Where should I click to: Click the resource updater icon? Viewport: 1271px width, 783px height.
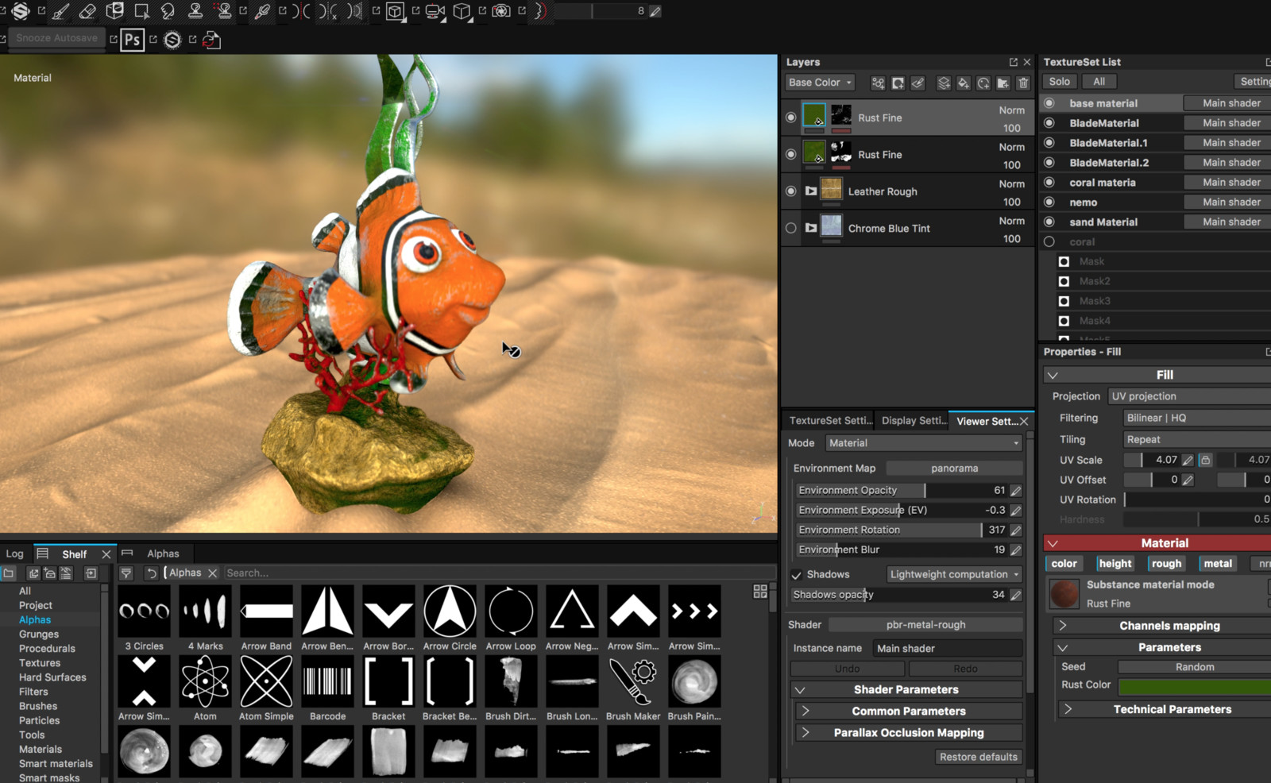coord(211,40)
